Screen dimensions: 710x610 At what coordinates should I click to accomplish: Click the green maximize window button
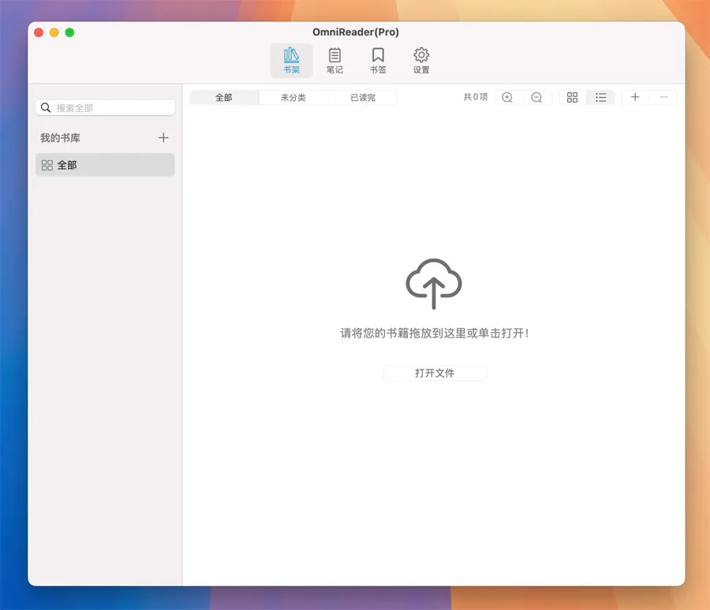(69, 32)
